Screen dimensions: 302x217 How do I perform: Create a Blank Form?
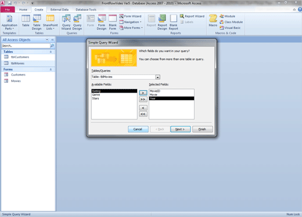click(x=113, y=23)
